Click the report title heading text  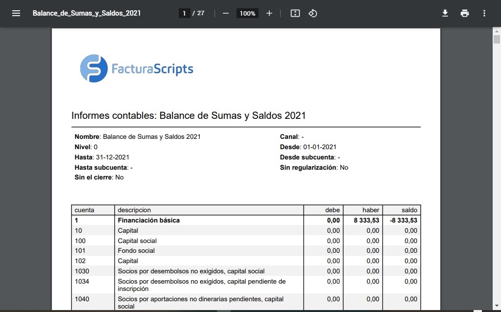189,115
